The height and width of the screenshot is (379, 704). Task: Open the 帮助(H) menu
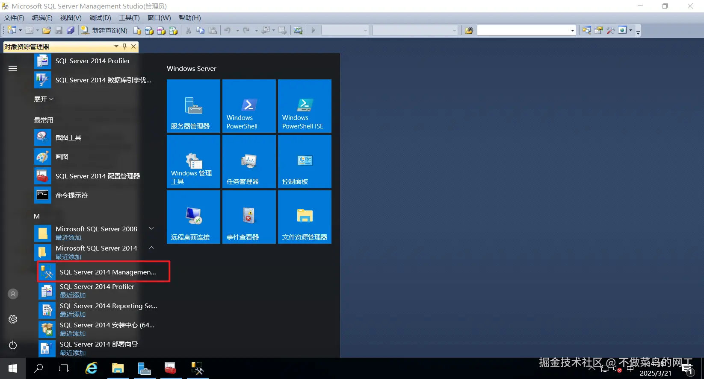click(x=189, y=17)
